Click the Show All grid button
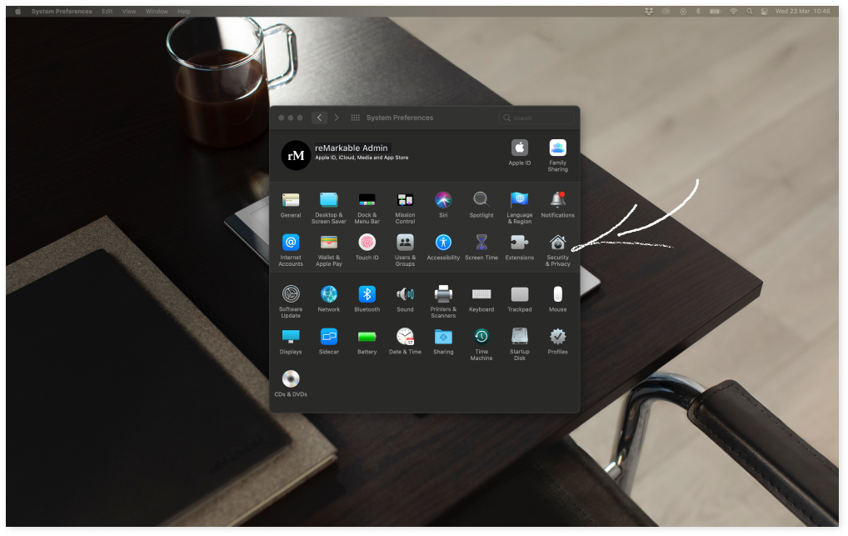848x536 pixels. point(356,118)
